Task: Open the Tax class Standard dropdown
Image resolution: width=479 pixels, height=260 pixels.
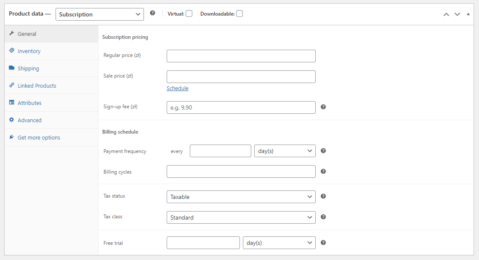Action: pyautogui.click(x=241, y=217)
